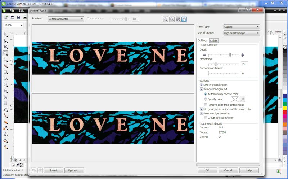Enable Group objects by color

[206, 118]
